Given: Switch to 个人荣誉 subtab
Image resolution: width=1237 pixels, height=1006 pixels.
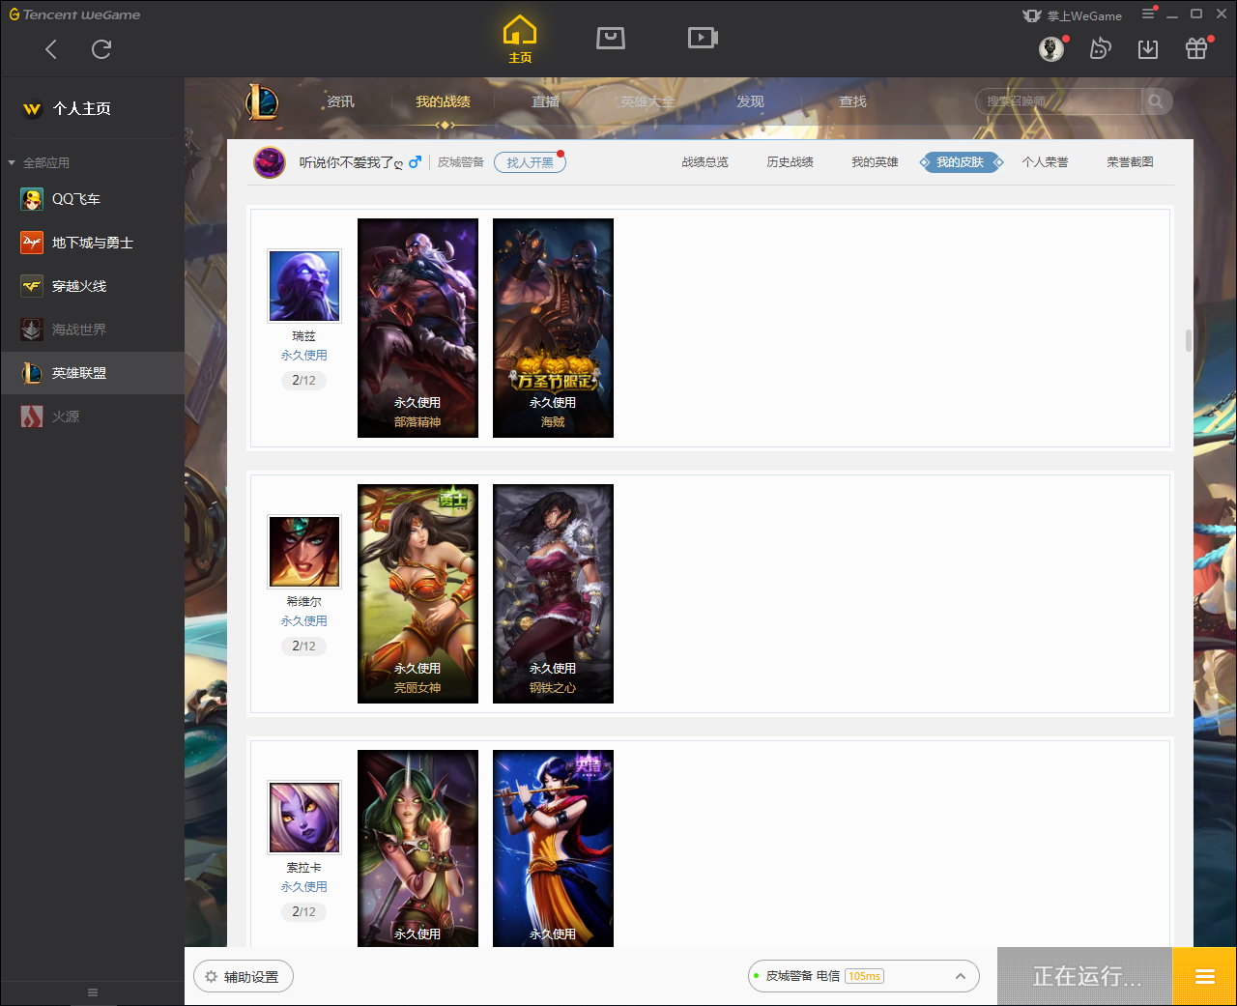Looking at the screenshot, I should pos(1045,162).
